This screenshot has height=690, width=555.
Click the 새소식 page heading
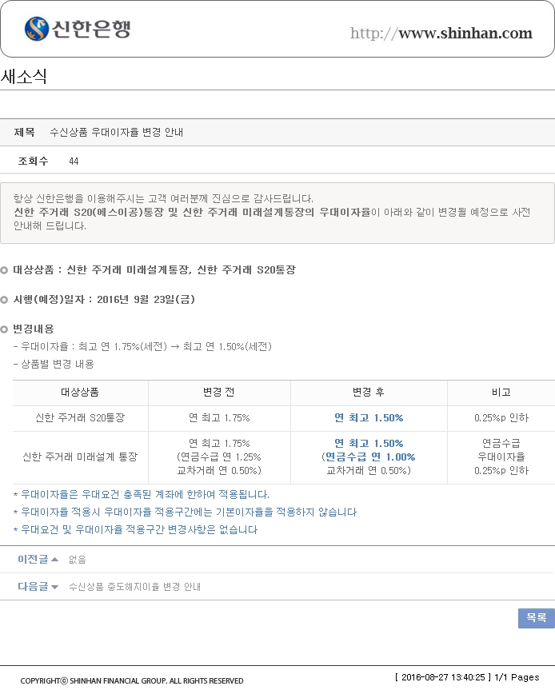[24, 78]
